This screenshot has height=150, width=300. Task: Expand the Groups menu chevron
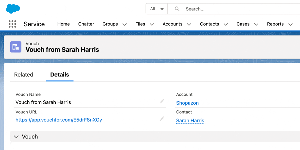tap(124, 24)
